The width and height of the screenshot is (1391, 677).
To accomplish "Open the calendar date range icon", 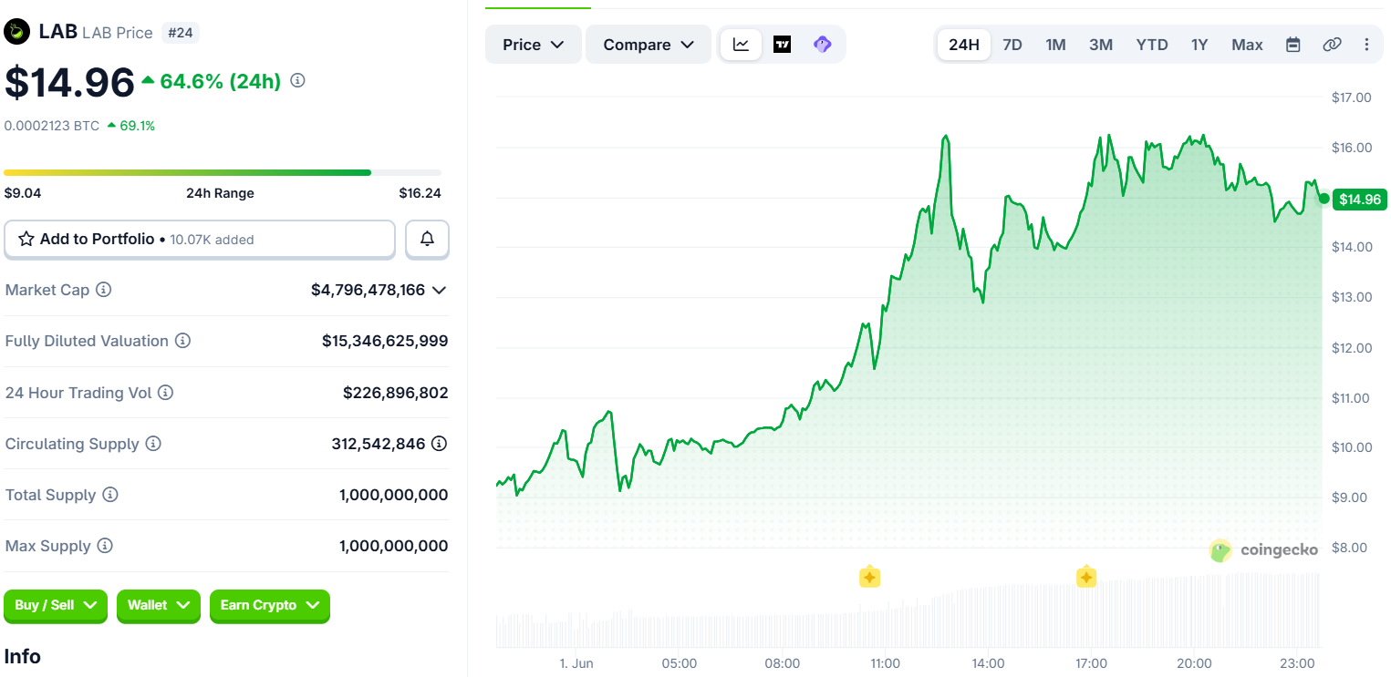I will [1292, 45].
